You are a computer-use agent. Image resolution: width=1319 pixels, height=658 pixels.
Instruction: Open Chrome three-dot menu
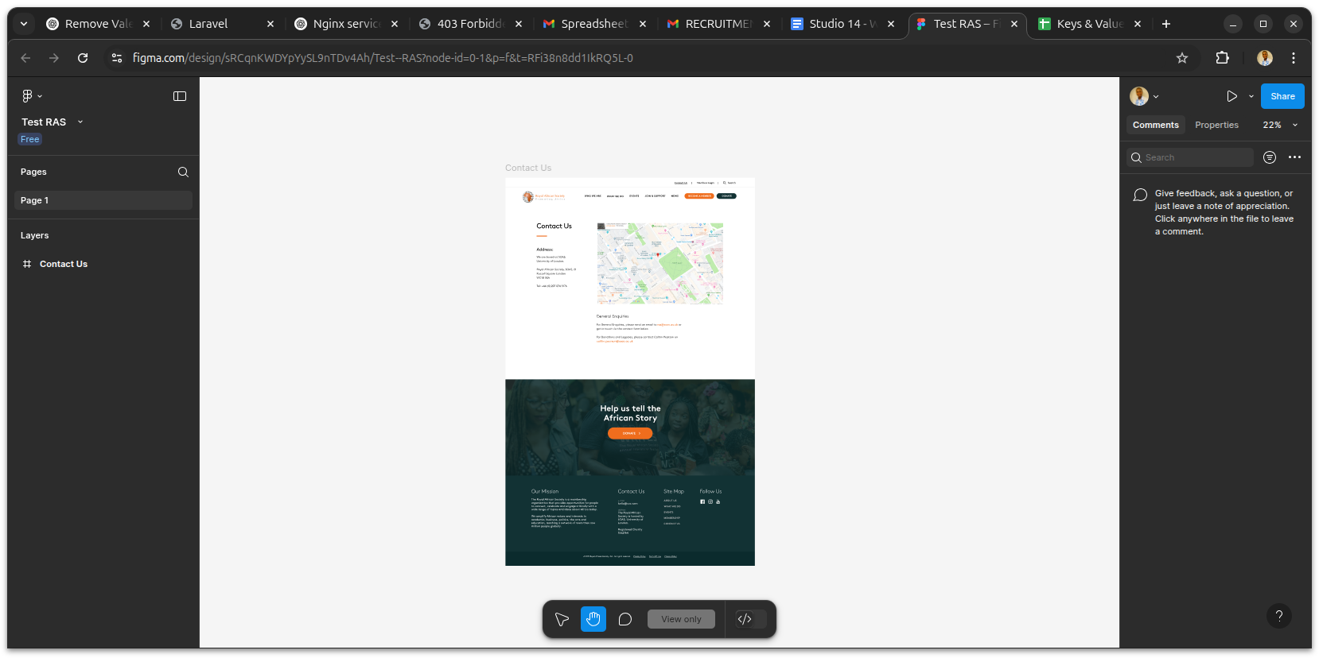pyautogui.click(x=1294, y=58)
